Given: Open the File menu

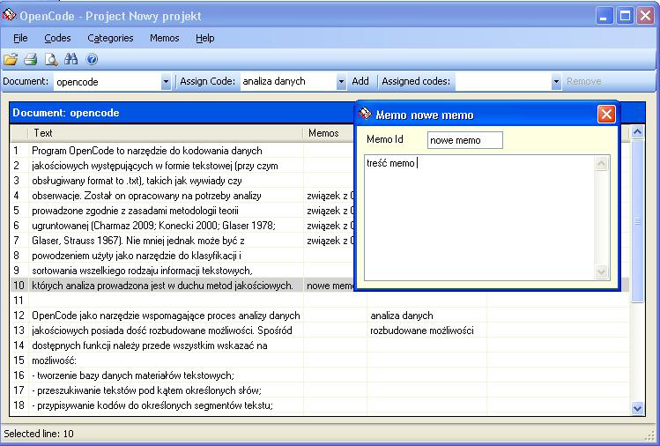Looking at the screenshot, I should [20, 38].
